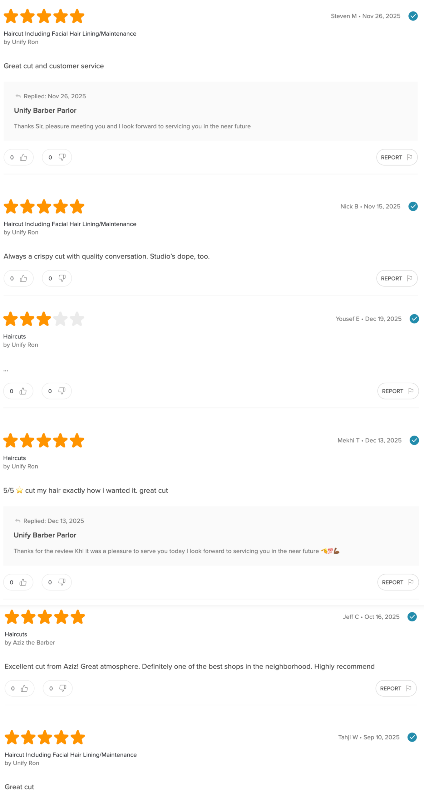Thumbs up Nick B's review
Image resolution: width=424 pixels, height=799 pixels.
click(19, 278)
